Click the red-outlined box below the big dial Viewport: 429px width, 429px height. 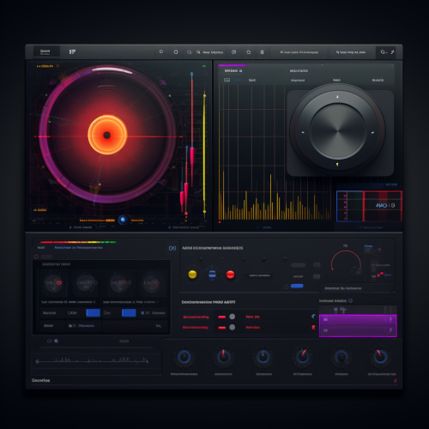[383, 206]
